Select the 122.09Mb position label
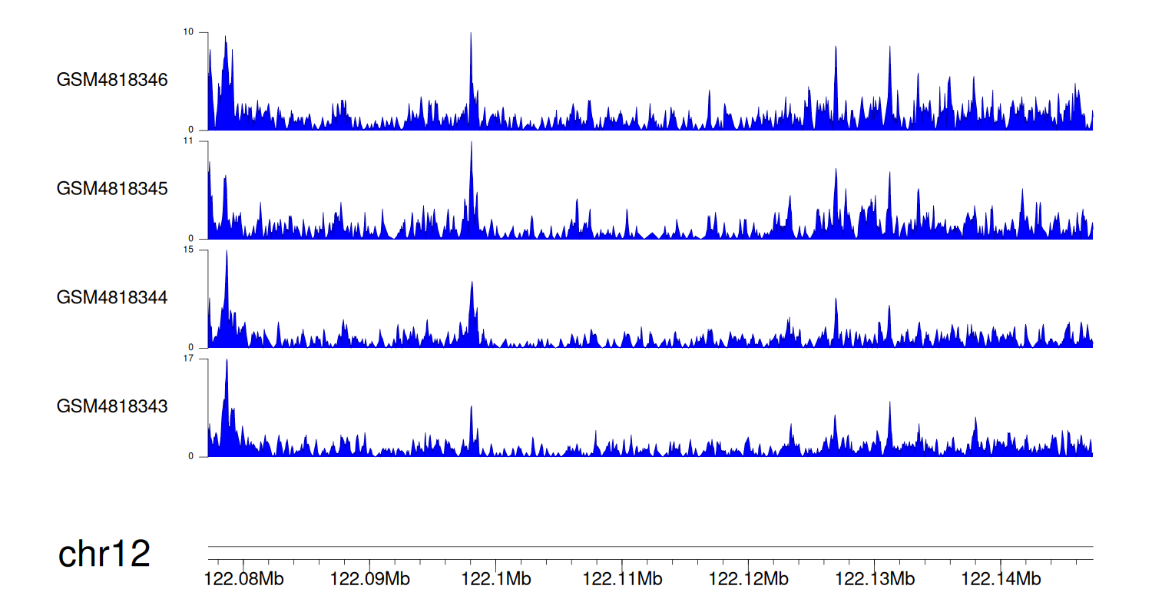The height and width of the screenshot is (599, 1152). click(x=370, y=578)
